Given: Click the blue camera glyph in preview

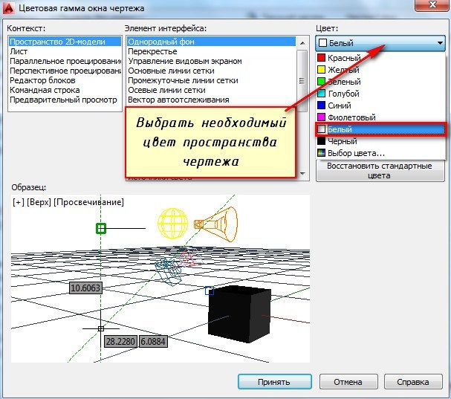Looking at the screenshot, I should 168,271.
